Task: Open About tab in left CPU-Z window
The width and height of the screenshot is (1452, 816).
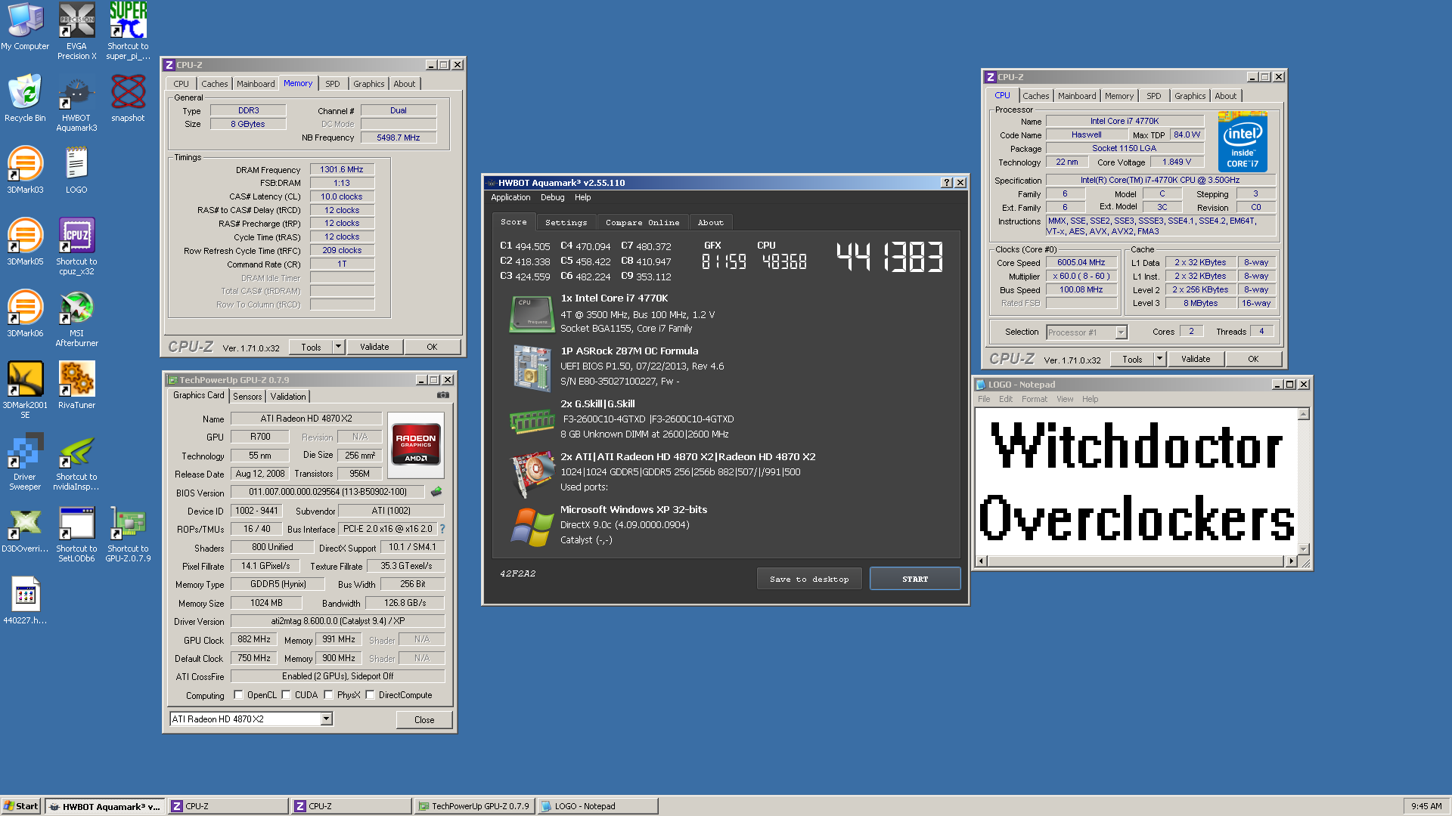Action: (x=404, y=84)
